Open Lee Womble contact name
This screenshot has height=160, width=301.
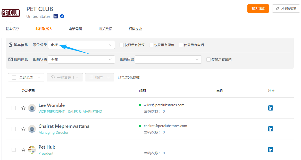(52, 105)
